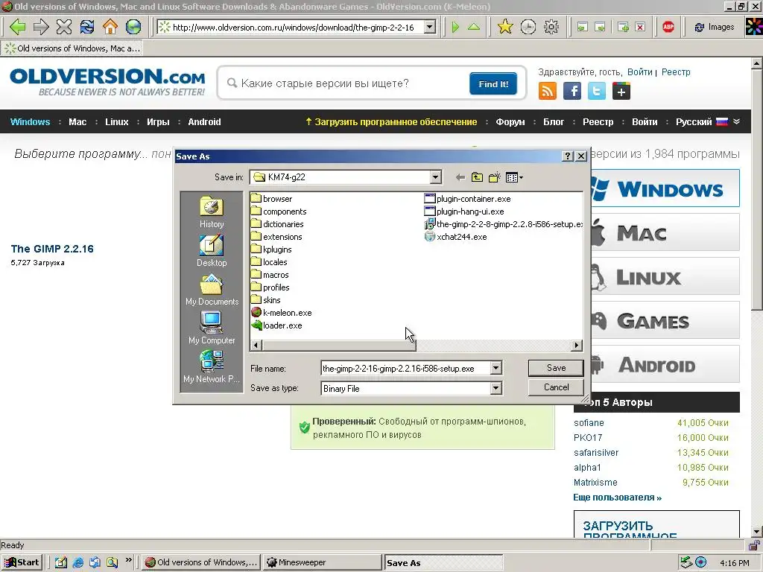Go up one folder level in Save As
Image resolution: width=763 pixels, height=572 pixels.
point(477,177)
